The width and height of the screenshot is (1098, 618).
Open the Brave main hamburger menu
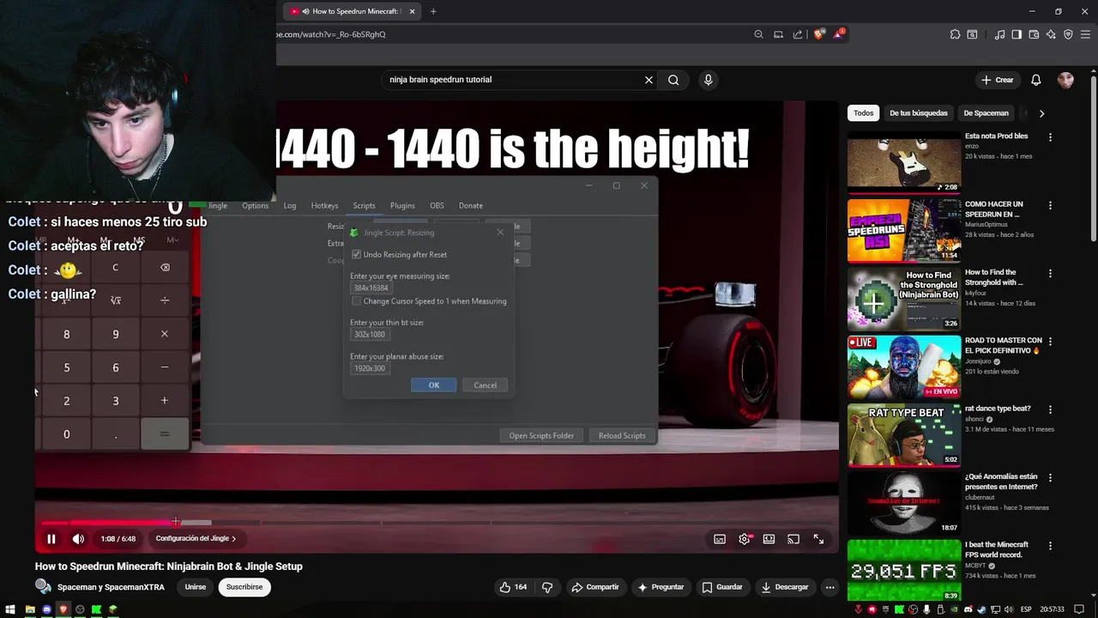pyautogui.click(x=1085, y=34)
